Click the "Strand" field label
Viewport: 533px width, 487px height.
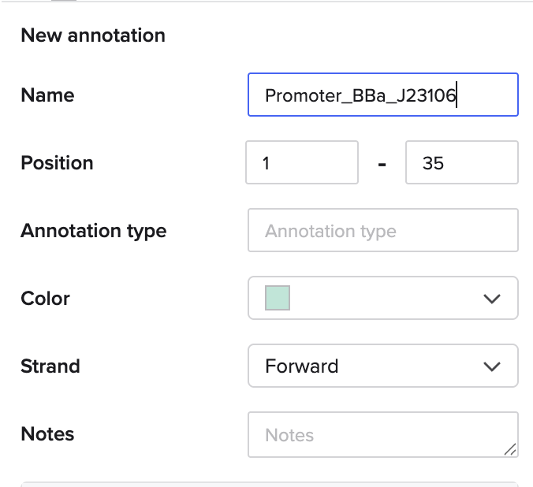point(50,366)
